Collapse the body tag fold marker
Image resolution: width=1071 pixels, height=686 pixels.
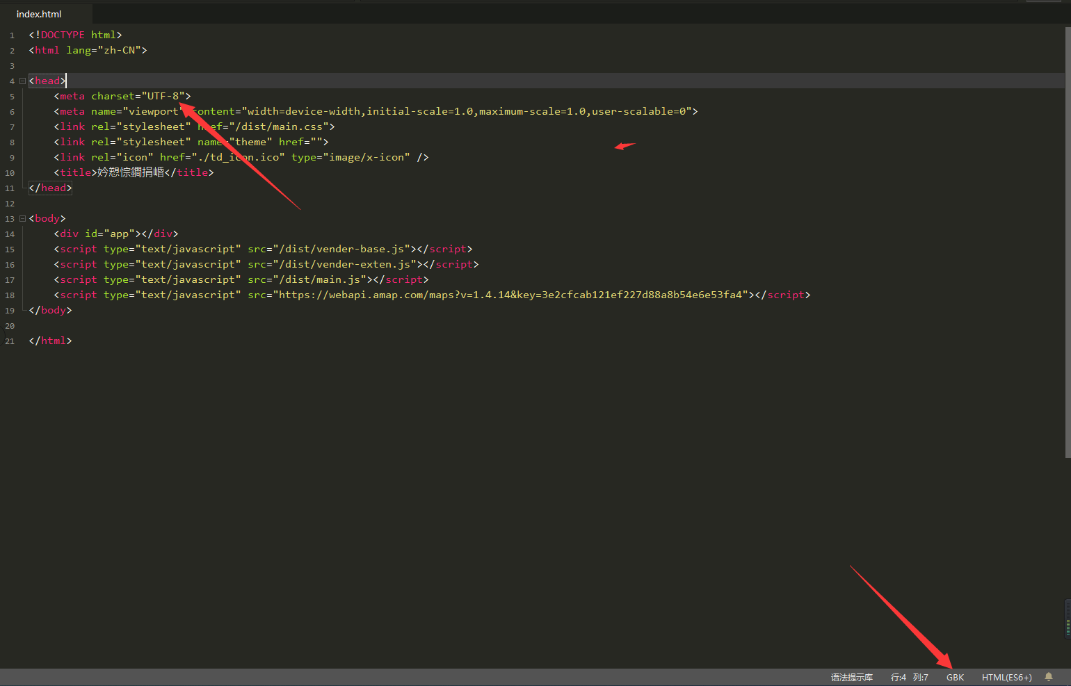tap(22, 218)
